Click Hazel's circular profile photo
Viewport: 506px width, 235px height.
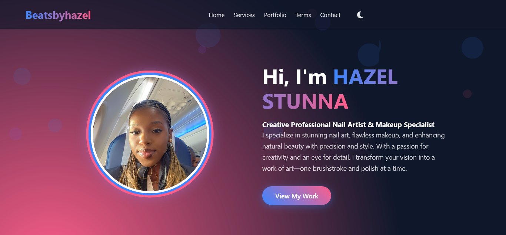coord(150,134)
